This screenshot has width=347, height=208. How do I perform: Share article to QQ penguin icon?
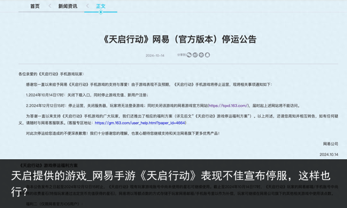click(x=207, y=55)
